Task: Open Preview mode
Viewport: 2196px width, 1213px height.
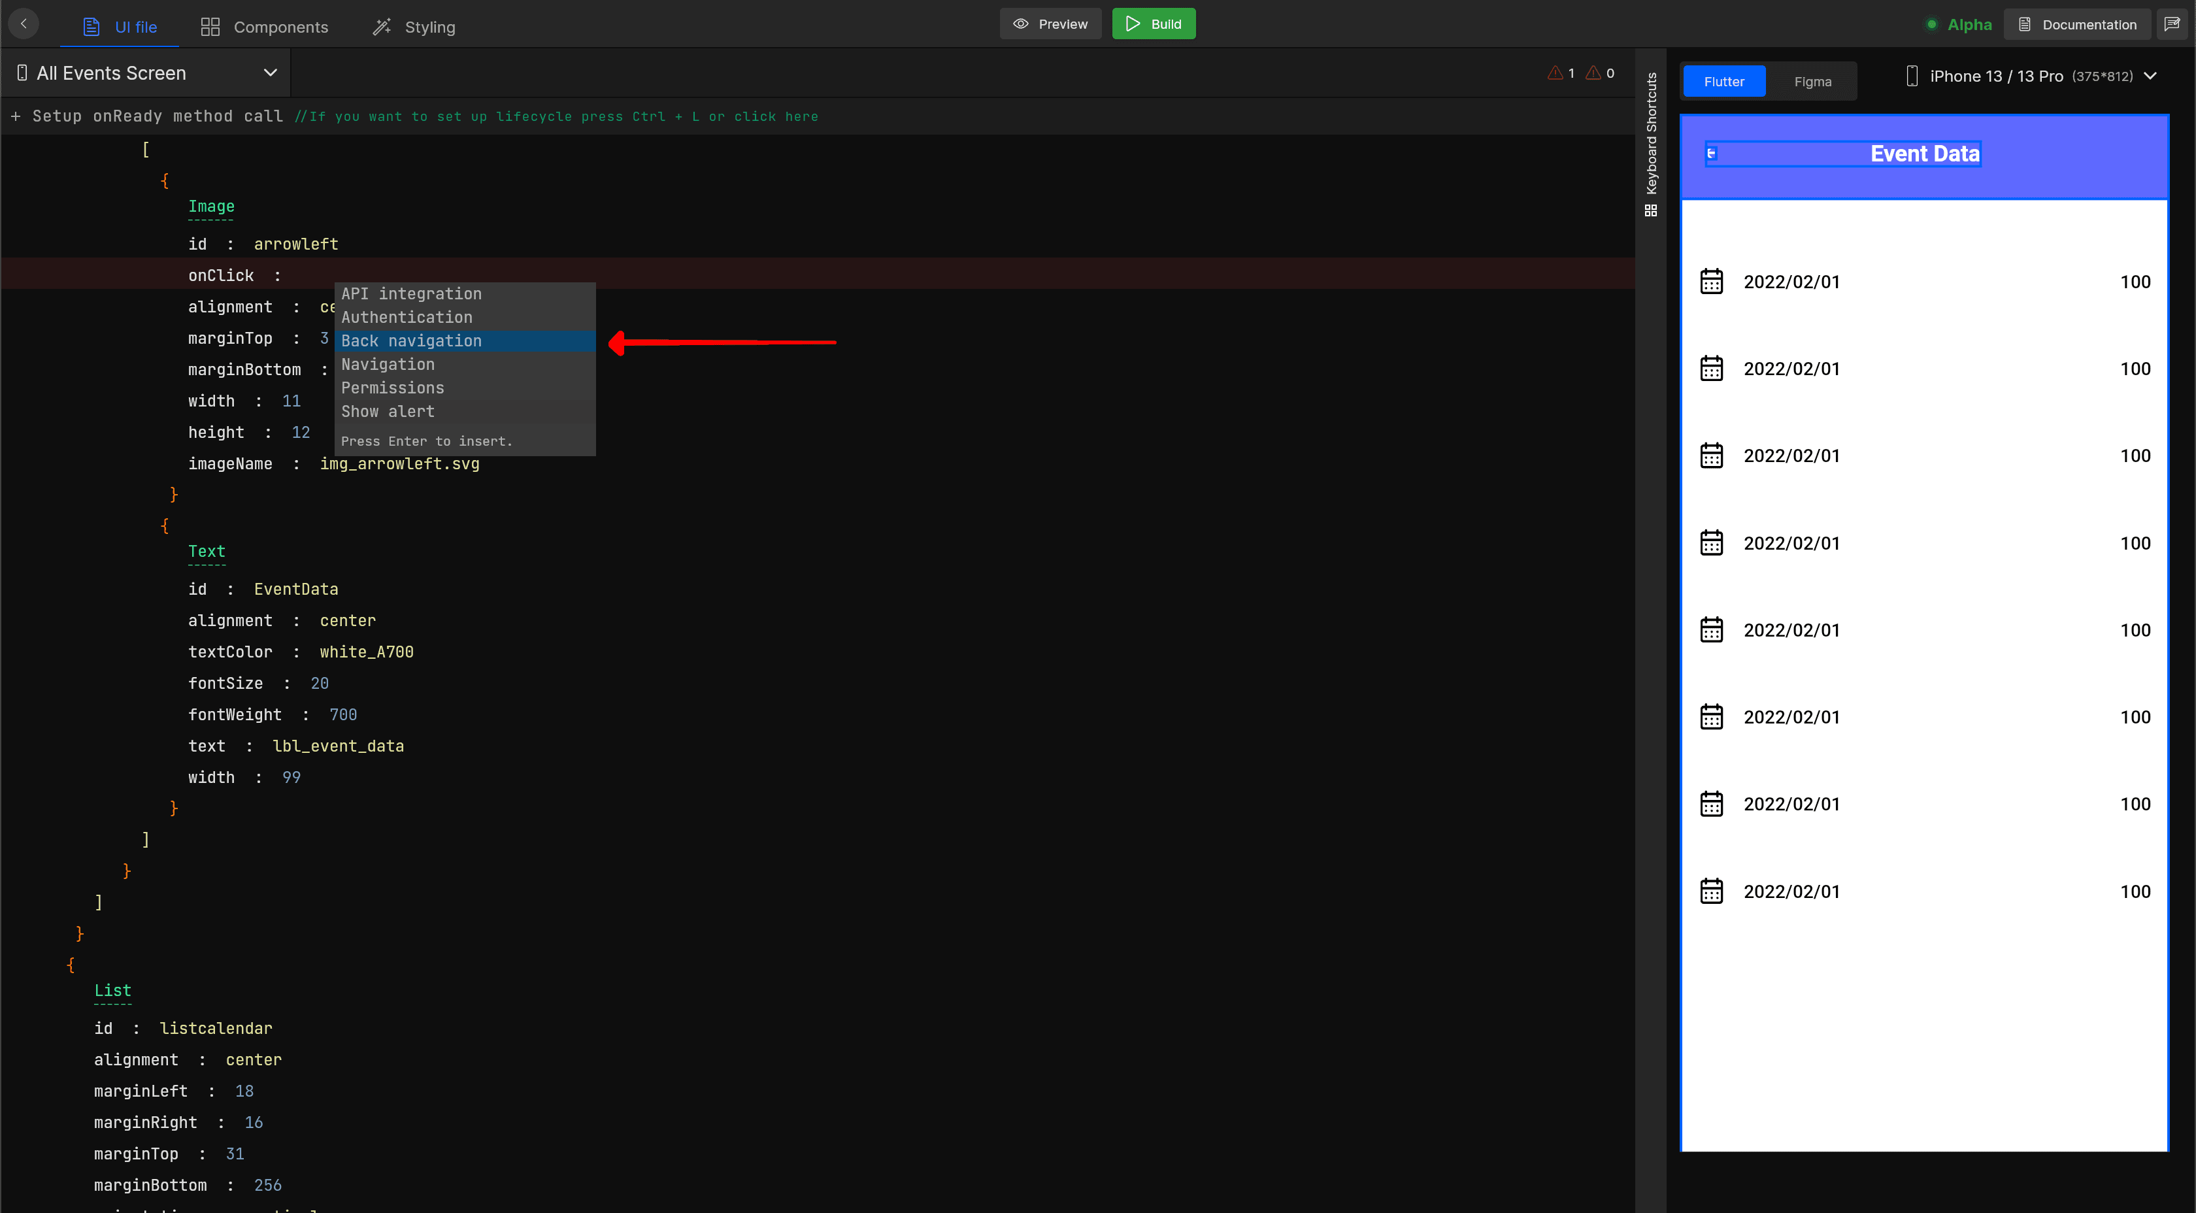Action: [1050, 23]
